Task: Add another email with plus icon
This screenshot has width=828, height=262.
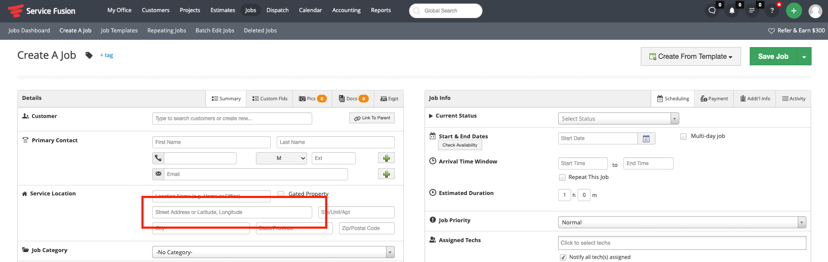Action: (x=386, y=174)
